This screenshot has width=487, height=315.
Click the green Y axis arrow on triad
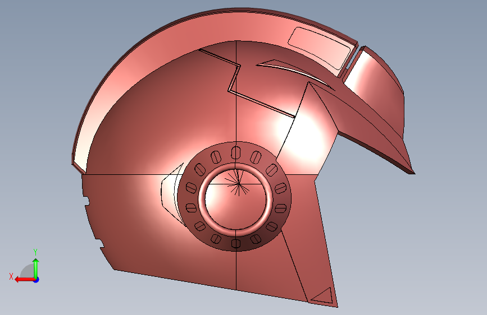(x=36, y=268)
